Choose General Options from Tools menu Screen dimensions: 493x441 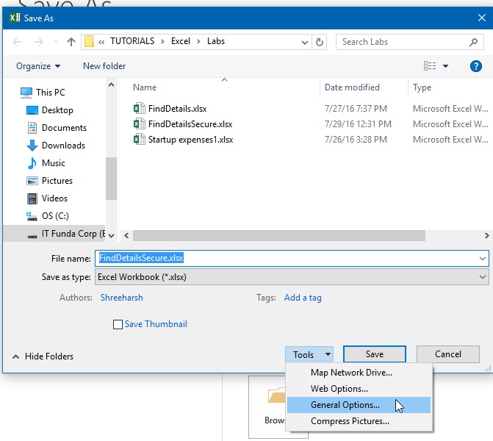pos(359,405)
